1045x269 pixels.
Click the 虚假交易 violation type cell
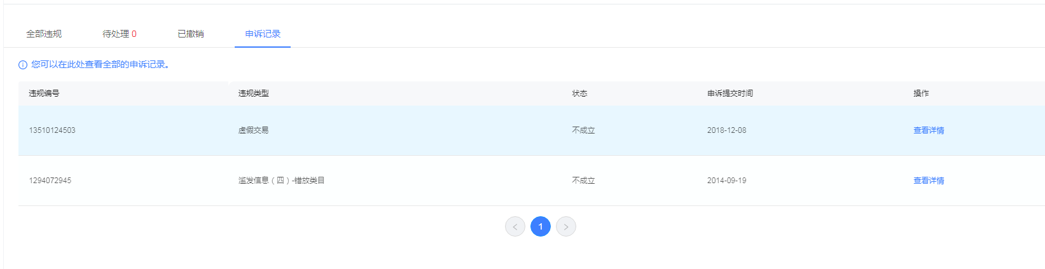click(254, 130)
